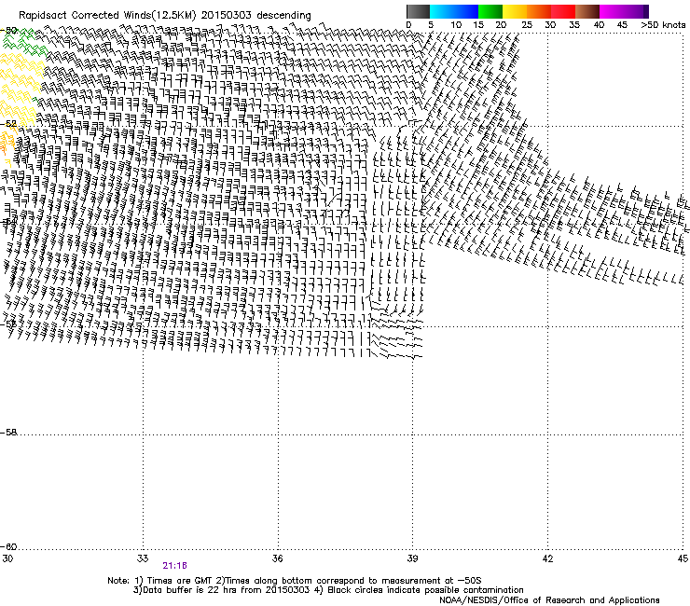Click the red 30-35 knots legend swatch

(563, 11)
